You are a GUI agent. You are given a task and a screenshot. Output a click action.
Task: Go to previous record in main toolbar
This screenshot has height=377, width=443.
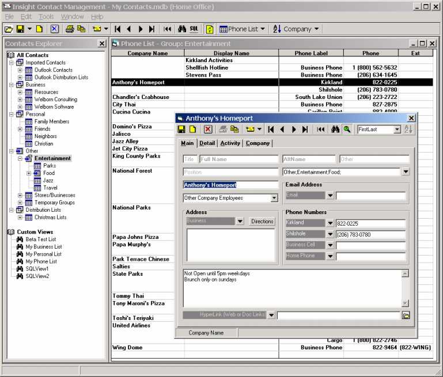click(129, 29)
